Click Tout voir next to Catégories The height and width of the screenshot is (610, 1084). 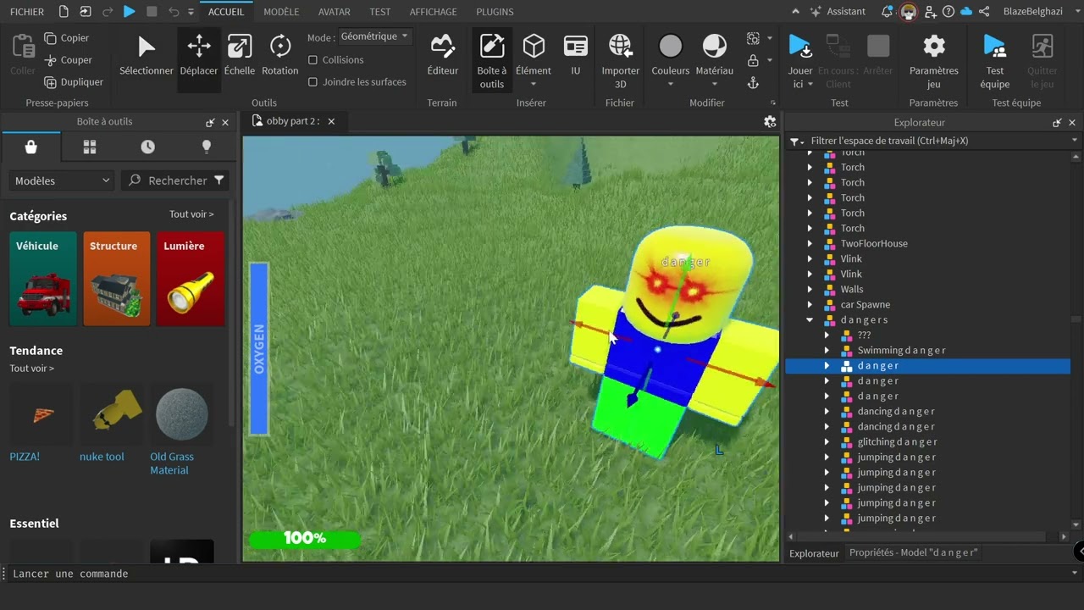pyautogui.click(x=191, y=214)
